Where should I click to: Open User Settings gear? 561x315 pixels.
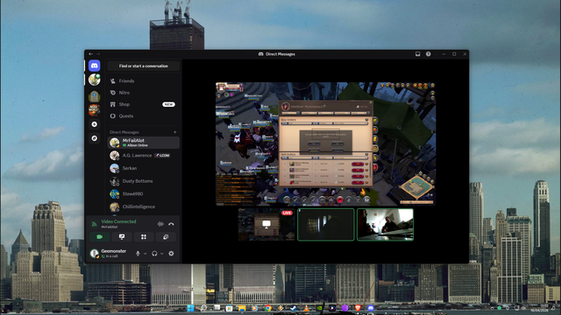(x=172, y=254)
